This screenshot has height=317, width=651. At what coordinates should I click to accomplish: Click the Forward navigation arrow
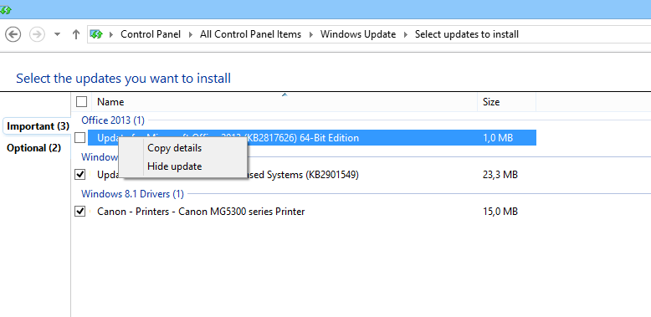click(37, 34)
